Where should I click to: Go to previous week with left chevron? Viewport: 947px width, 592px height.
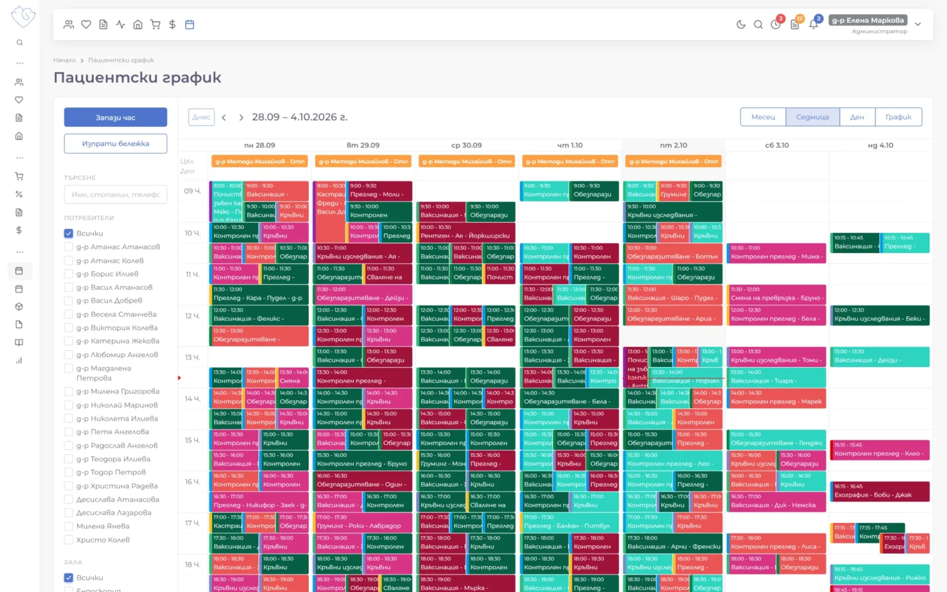[x=224, y=117]
